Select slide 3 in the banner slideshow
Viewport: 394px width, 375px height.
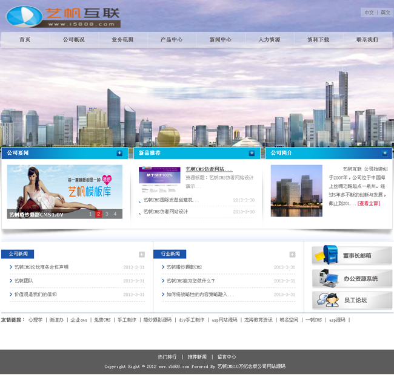tap(107, 214)
